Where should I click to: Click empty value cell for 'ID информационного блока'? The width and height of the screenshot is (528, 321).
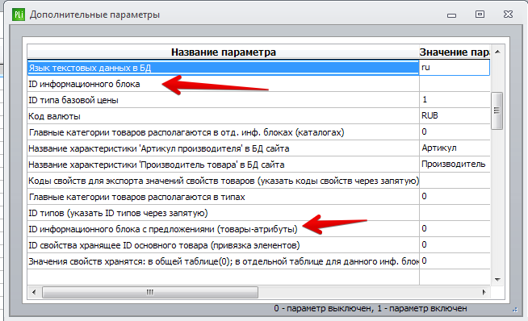[455, 84]
